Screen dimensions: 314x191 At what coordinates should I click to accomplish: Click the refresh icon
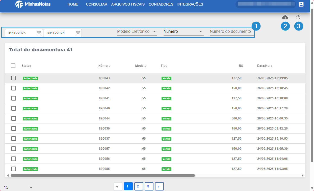click(x=298, y=17)
